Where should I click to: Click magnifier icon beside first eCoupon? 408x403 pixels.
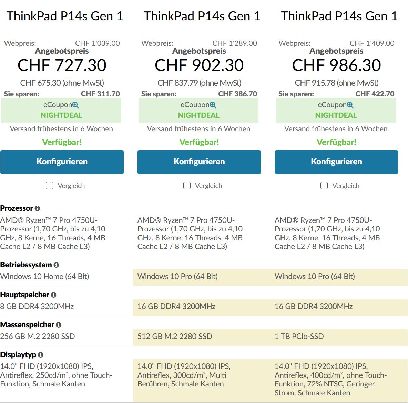[75, 105]
